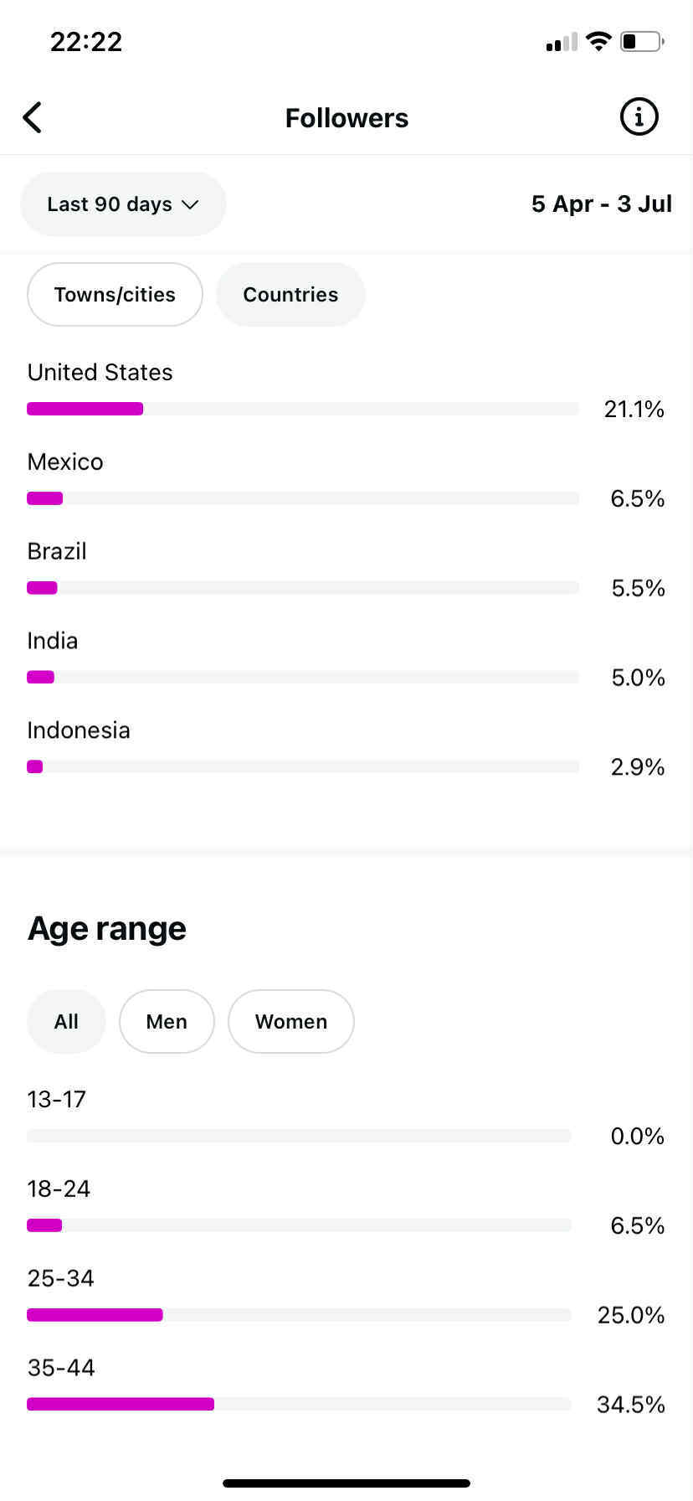Filter age range by Women
693x1501 pixels.
[x=290, y=1022]
